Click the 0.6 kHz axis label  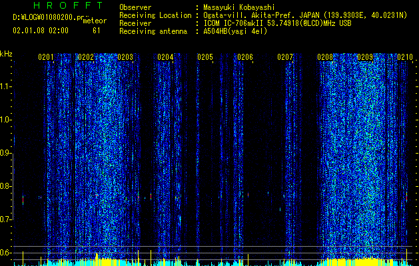pyautogui.click(x=6, y=253)
